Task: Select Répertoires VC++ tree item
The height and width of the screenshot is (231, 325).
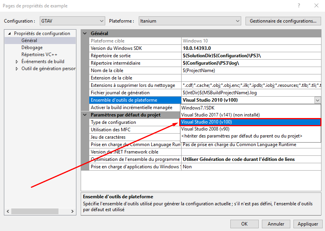Action: pyautogui.click(x=39, y=55)
